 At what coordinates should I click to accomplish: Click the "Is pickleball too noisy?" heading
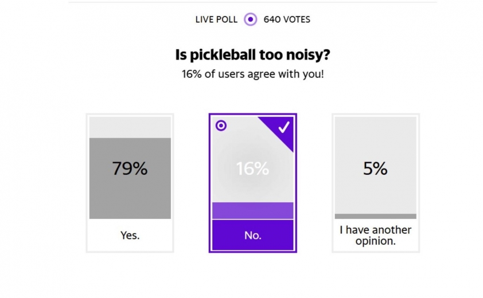(252, 55)
